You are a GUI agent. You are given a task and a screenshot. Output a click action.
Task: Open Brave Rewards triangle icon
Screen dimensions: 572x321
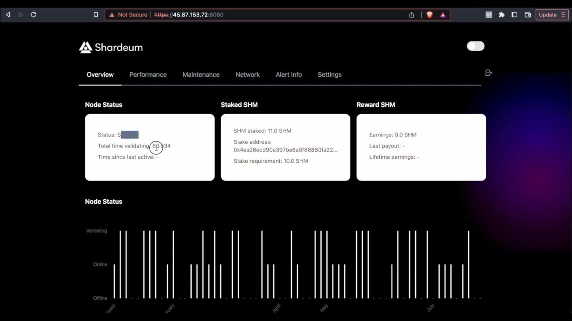pos(443,15)
